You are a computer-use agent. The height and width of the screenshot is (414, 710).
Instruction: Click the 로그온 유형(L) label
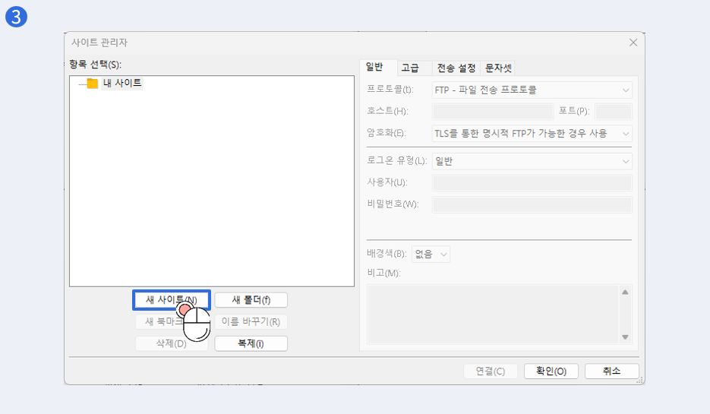coord(397,160)
